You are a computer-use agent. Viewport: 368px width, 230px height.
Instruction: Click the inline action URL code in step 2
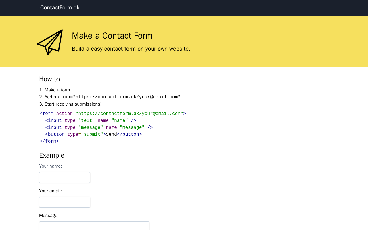(117, 97)
